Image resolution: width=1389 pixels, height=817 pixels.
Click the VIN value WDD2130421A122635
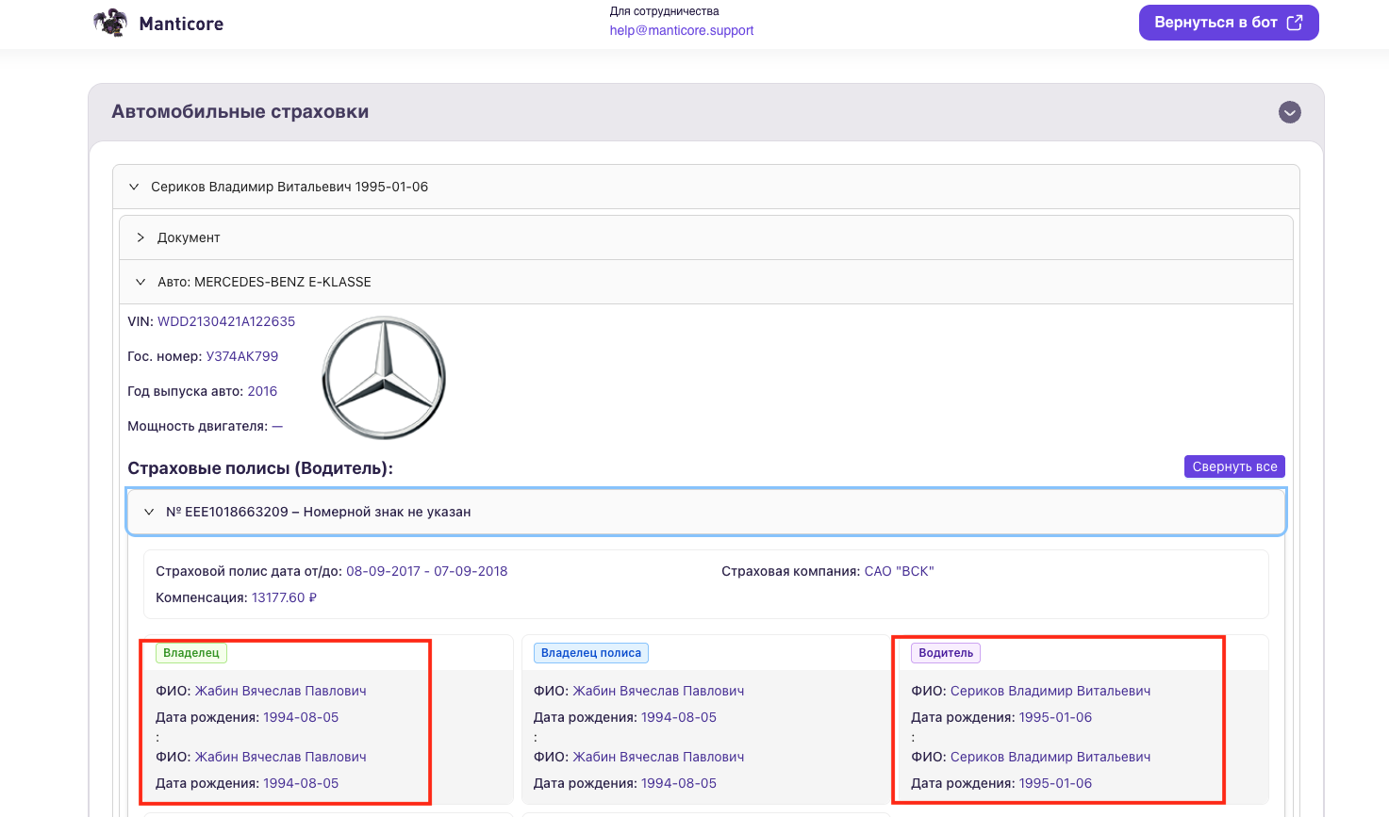click(x=226, y=321)
